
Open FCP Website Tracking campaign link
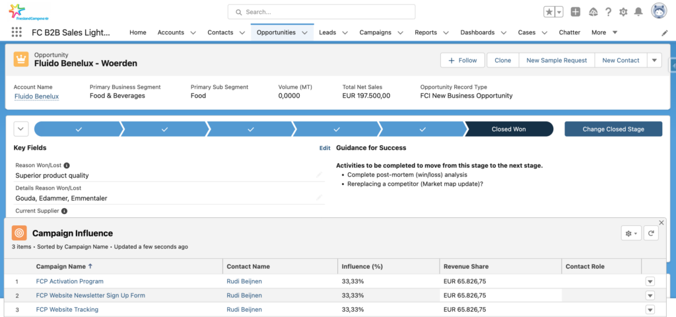click(x=67, y=310)
